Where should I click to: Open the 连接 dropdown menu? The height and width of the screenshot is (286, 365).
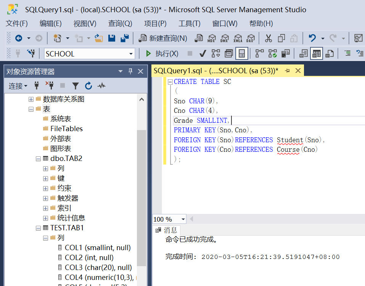[x=18, y=86]
